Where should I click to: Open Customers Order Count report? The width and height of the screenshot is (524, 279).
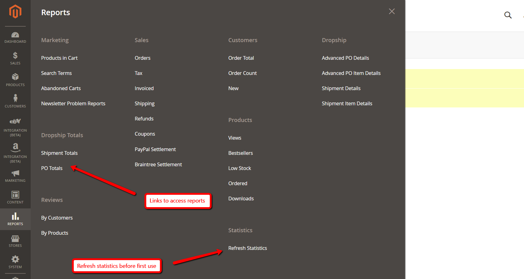[243, 73]
